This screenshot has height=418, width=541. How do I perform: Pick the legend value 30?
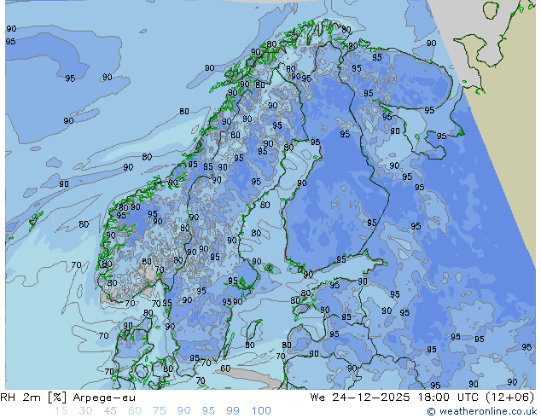[x=85, y=411]
